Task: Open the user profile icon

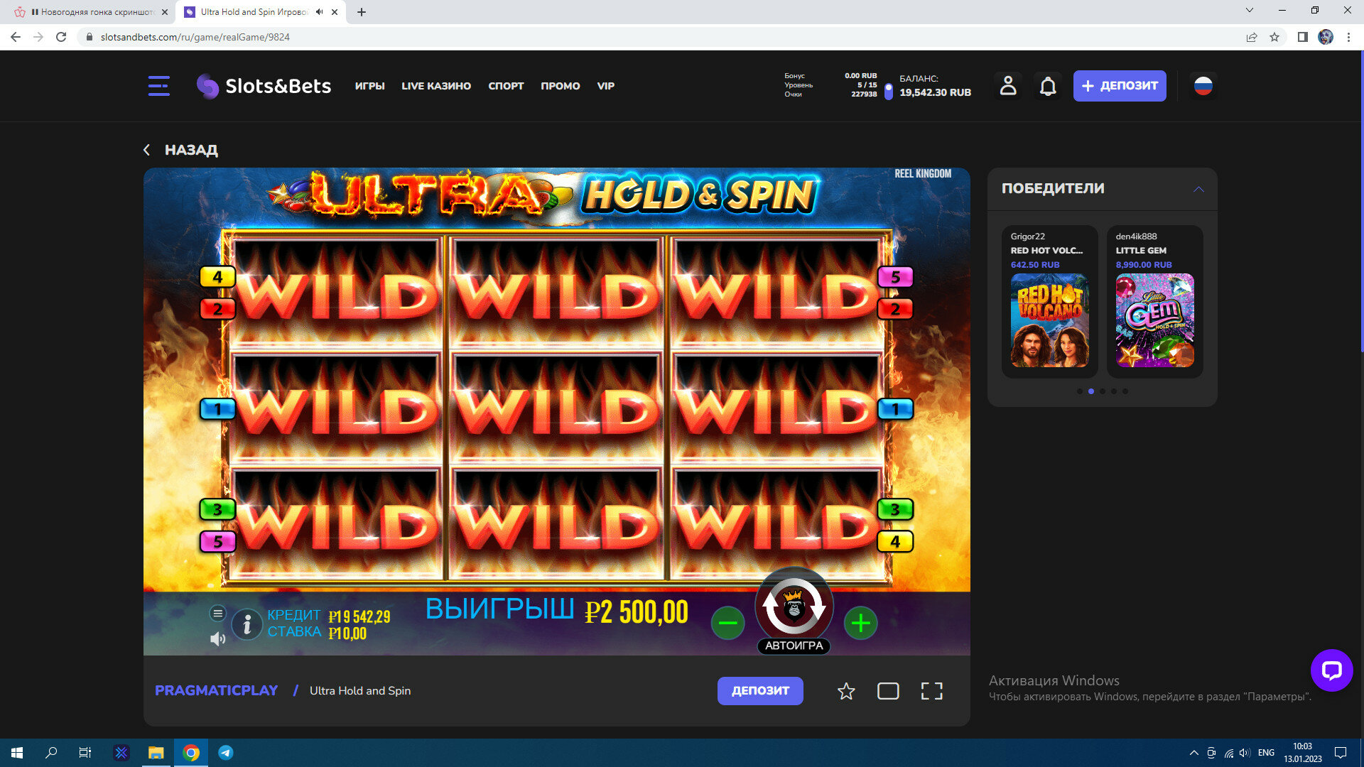Action: 1007,86
